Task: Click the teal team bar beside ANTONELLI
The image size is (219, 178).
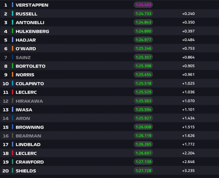Action: [x=13, y=22]
